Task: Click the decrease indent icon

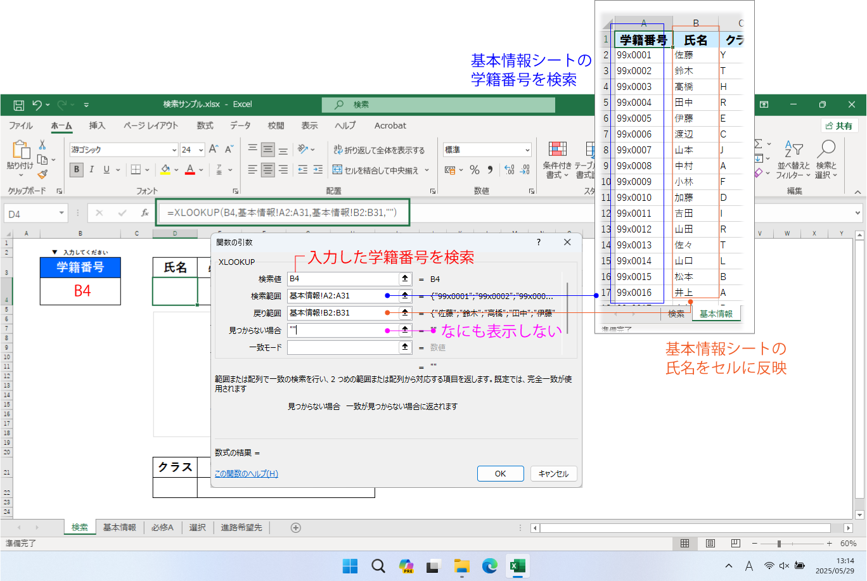Action: pos(303,170)
